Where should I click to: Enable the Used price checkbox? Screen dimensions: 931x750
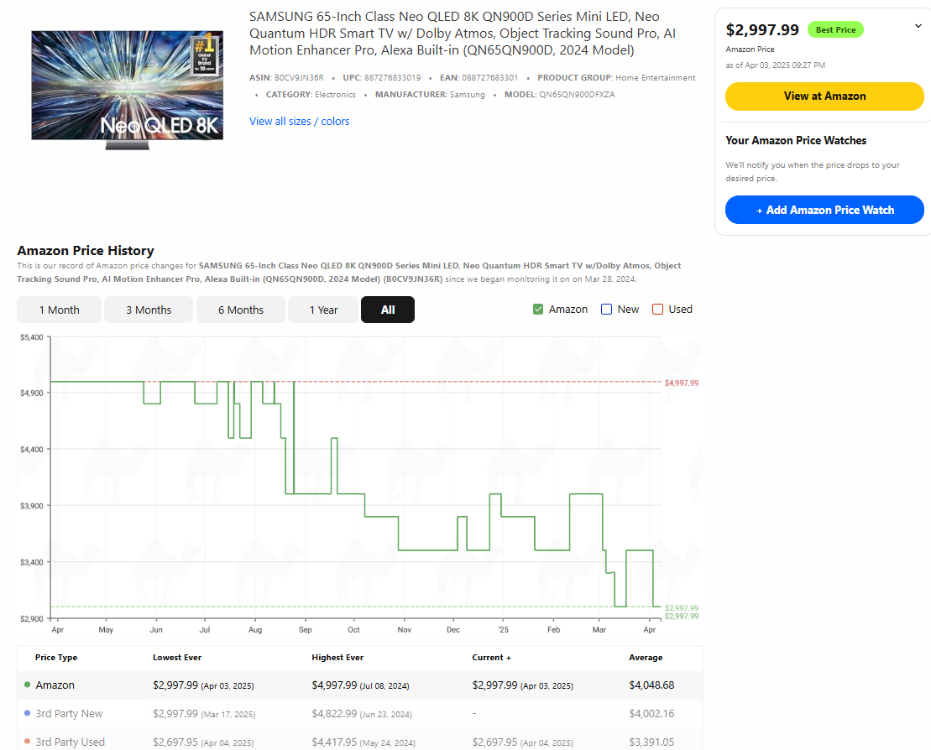click(657, 309)
